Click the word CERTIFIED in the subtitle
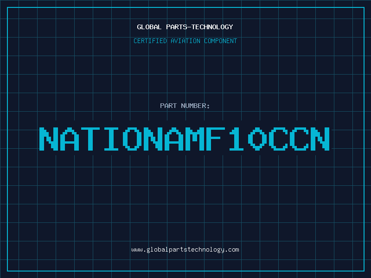Screen dimensions: 371x278 (x=151, y=41)
